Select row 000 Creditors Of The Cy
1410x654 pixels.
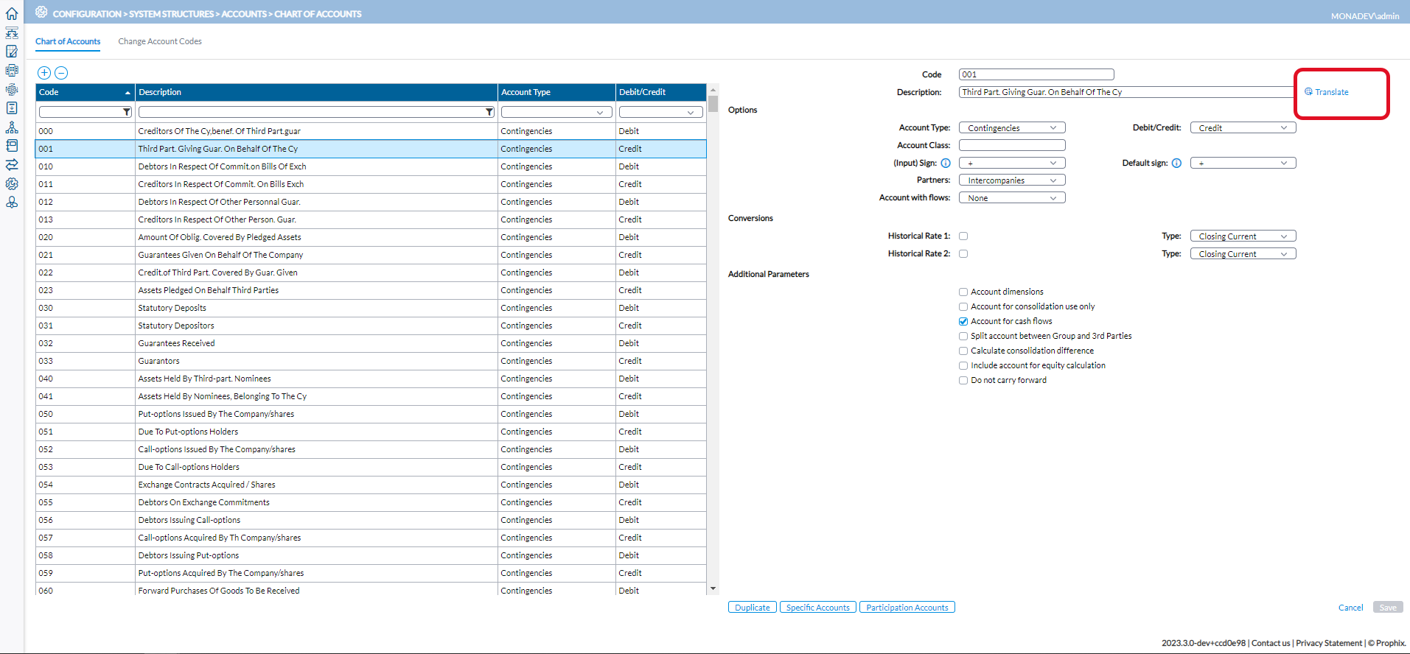pos(371,131)
